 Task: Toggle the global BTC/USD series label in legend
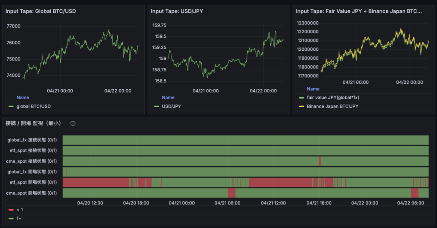point(33,106)
